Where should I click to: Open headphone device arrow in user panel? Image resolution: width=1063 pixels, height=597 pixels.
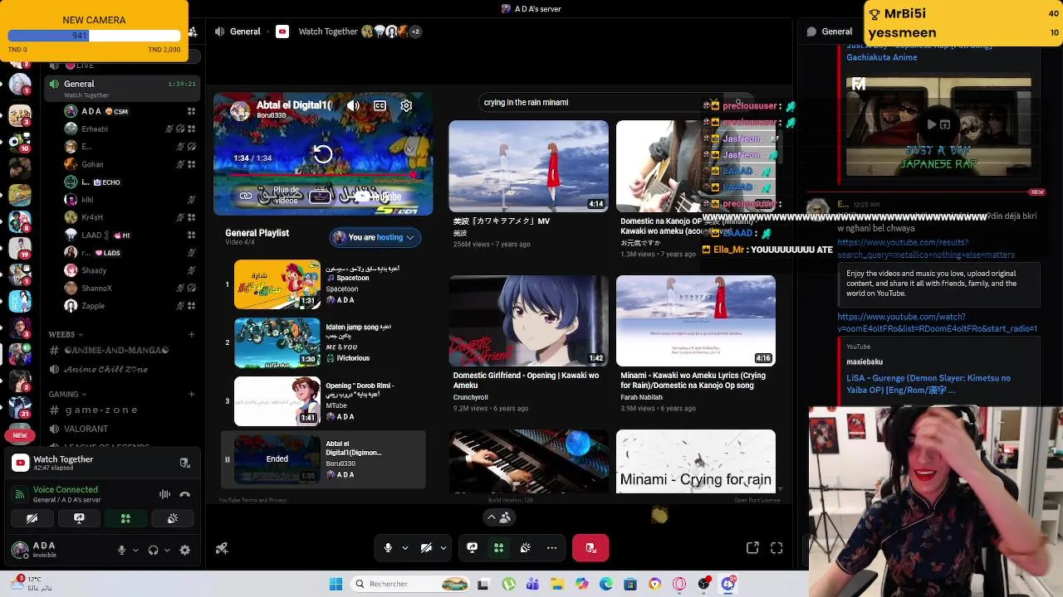coord(167,550)
